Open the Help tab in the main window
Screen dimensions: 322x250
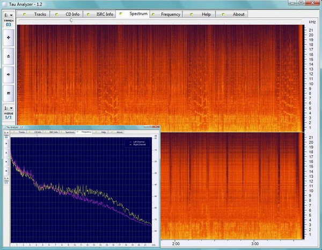[x=206, y=14]
